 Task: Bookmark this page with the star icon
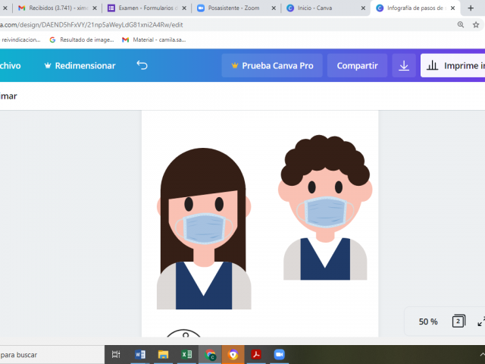pos(478,24)
